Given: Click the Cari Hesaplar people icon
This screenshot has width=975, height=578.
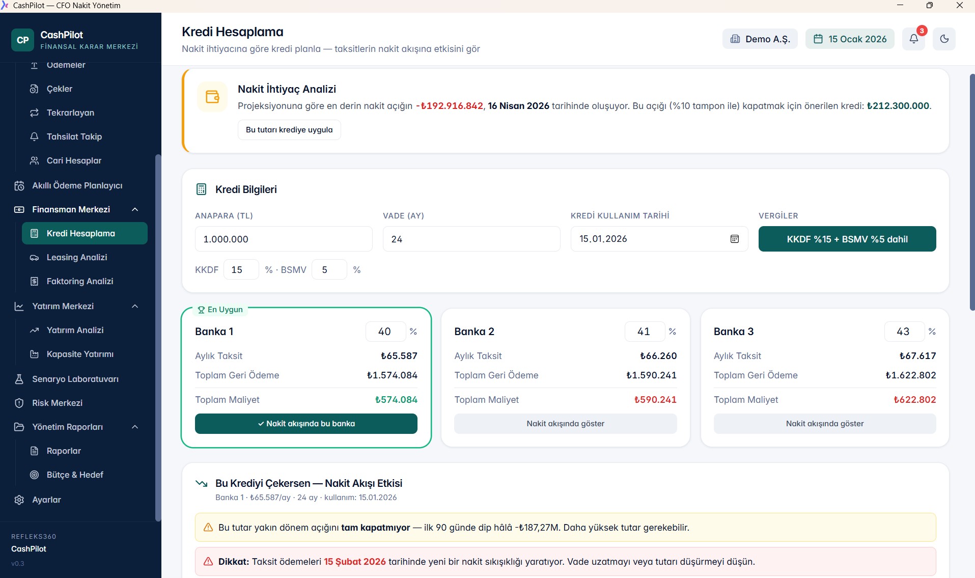Looking at the screenshot, I should click(x=34, y=161).
